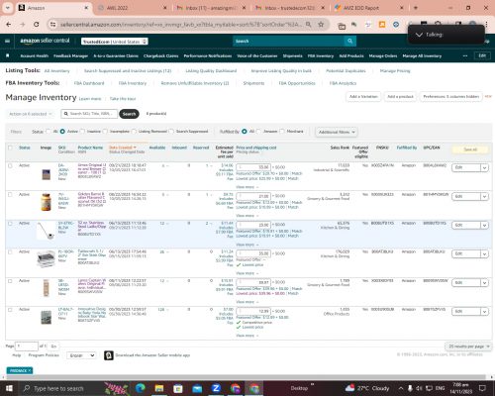Click the Save all button
The image size is (495, 396).
pos(470,149)
